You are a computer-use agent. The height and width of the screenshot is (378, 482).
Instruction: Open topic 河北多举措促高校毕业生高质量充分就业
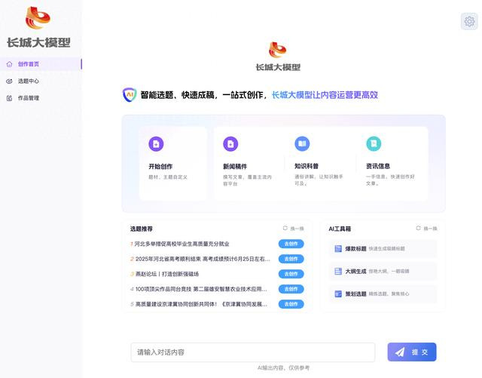click(182, 244)
